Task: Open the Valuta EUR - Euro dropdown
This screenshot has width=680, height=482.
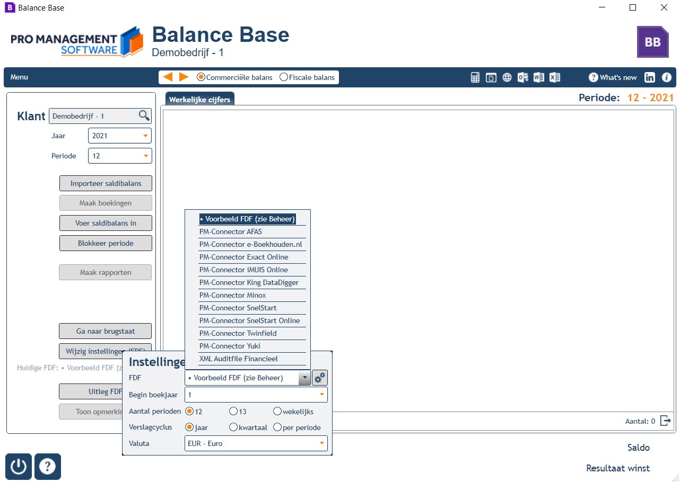Action: (x=256, y=443)
